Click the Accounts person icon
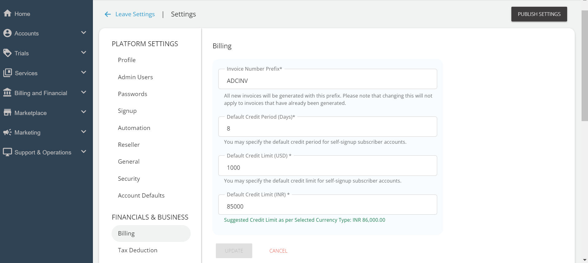588x263 pixels. tap(7, 33)
